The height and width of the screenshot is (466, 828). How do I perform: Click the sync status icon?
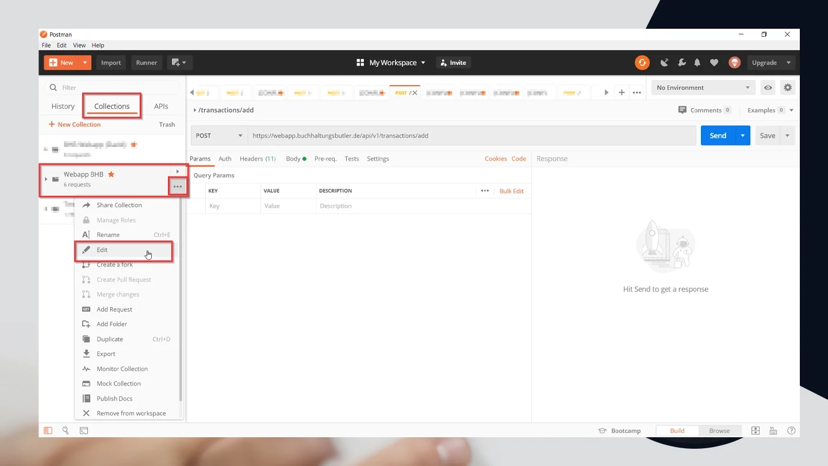(642, 63)
